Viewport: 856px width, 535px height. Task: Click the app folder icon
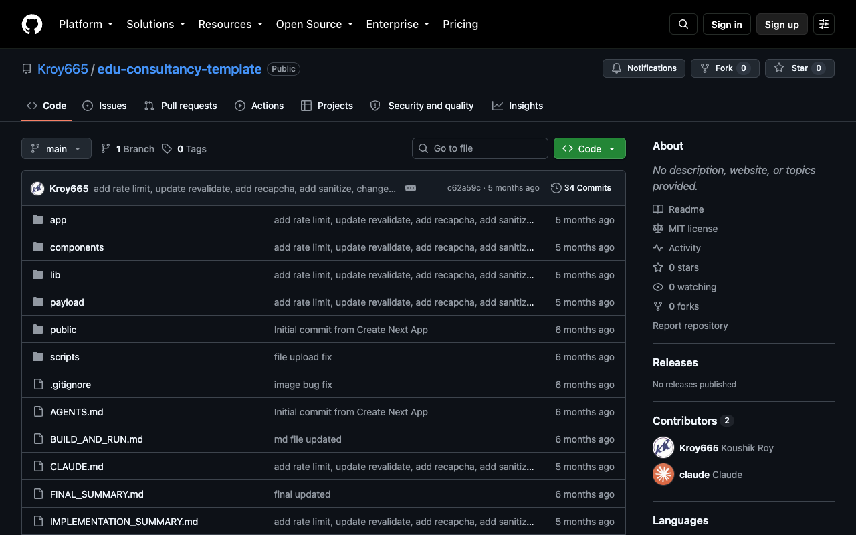click(38, 220)
